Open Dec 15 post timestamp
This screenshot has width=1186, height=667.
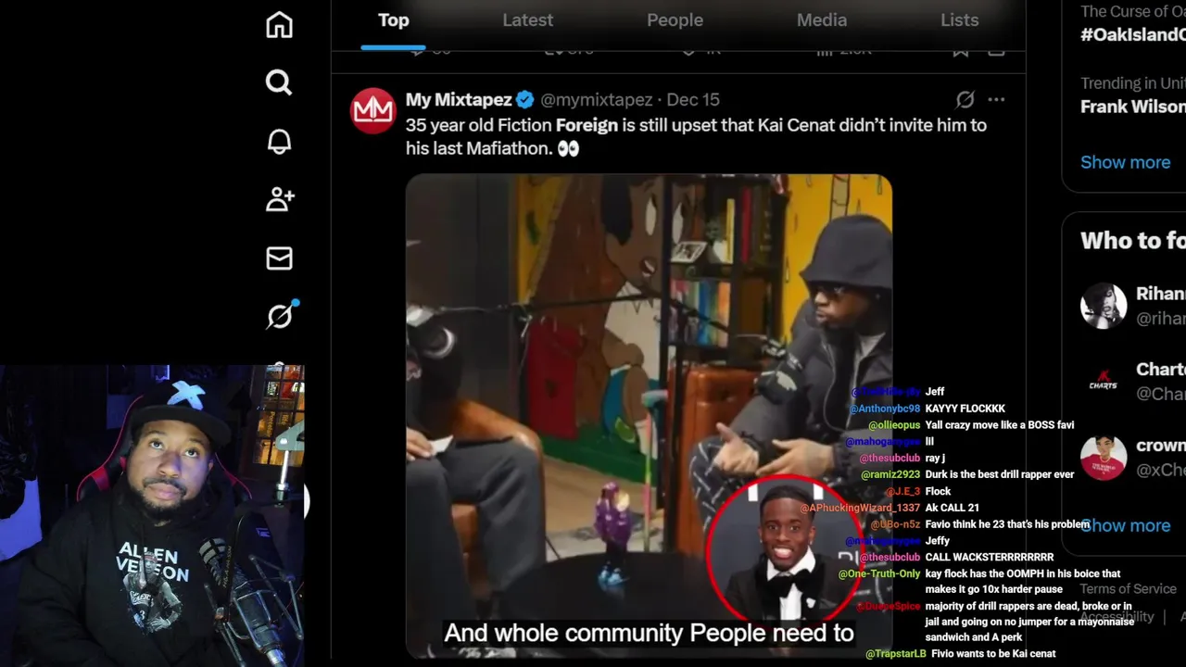(693, 99)
